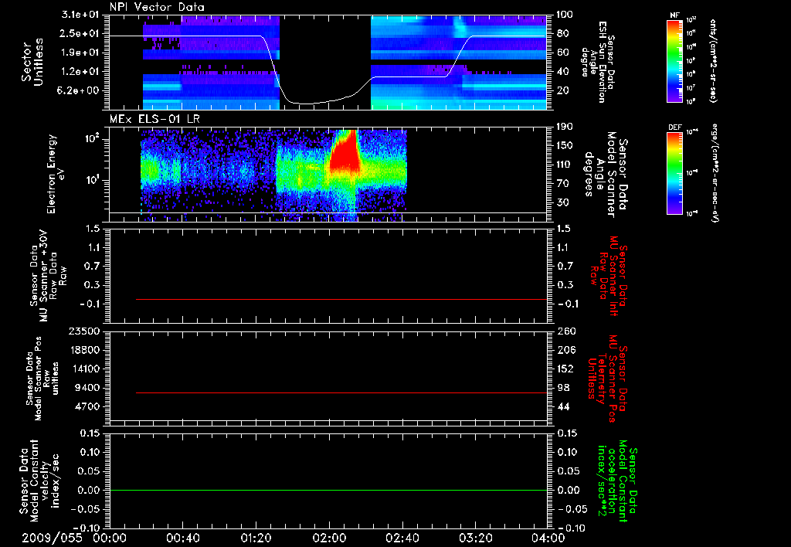Click the "02:00" time tick label
The image size is (791, 547).
click(x=329, y=538)
